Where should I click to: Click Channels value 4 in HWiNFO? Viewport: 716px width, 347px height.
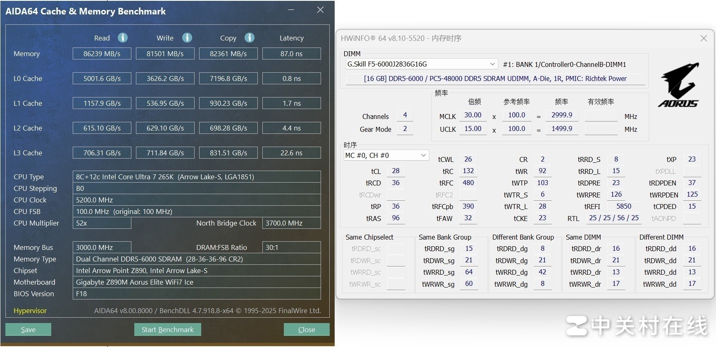point(405,115)
